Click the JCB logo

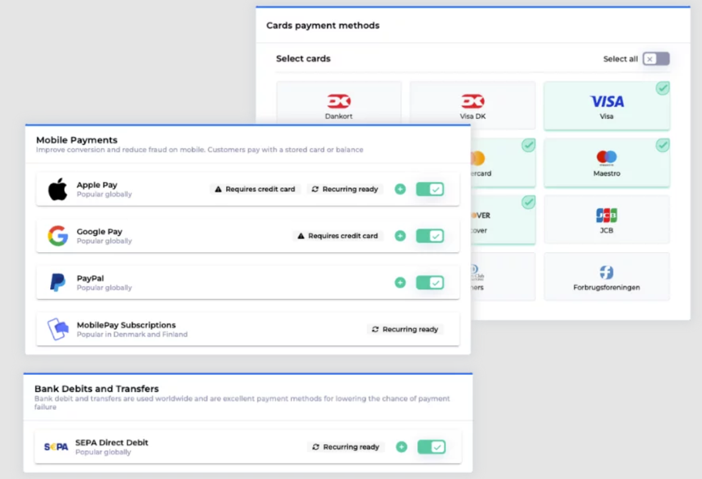click(607, 216)
